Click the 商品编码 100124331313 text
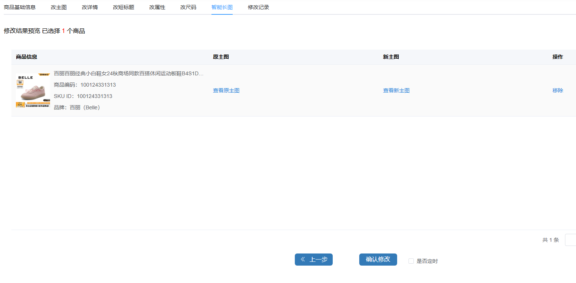The height and width of the screenshot is (283, 576). click(85, 85)
